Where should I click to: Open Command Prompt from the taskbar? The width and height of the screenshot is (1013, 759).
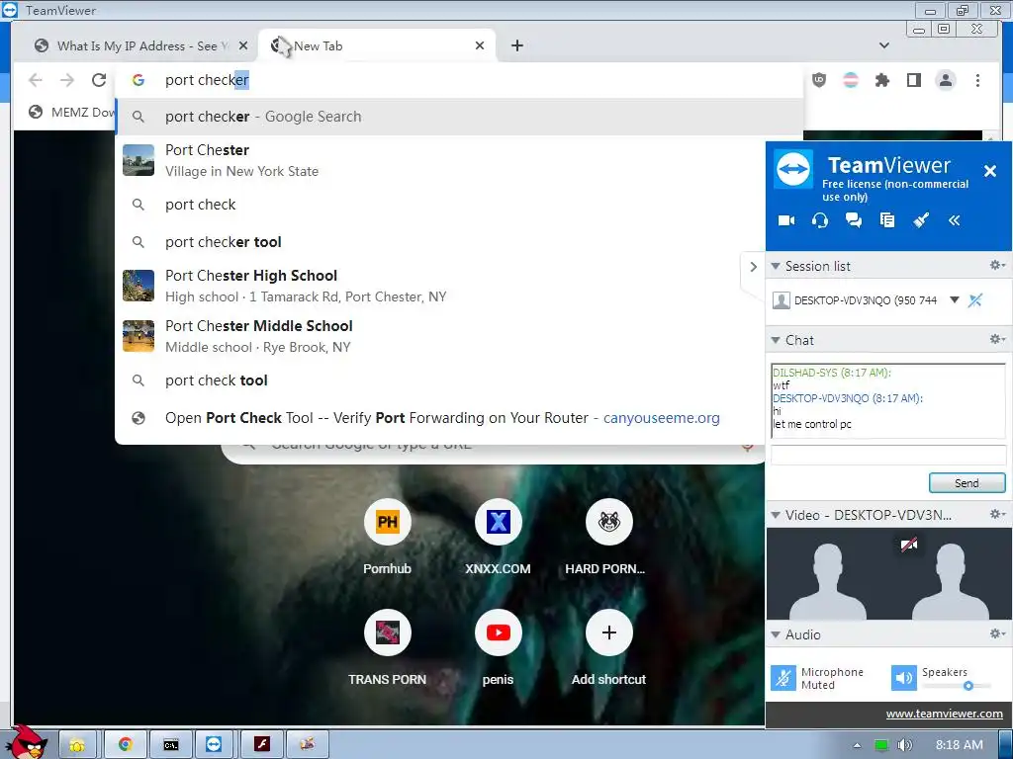pos(171,745)
